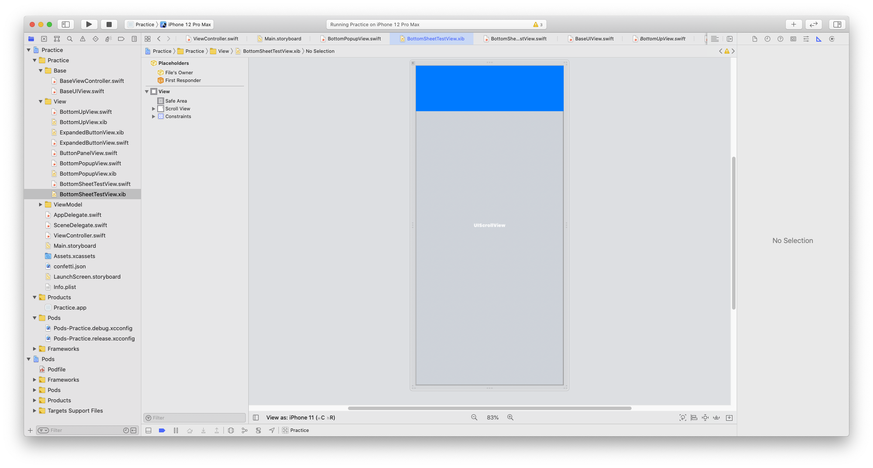Click View as: iPhone 11 button
This screenshot has width=873, height=468.
coord(300,417)
